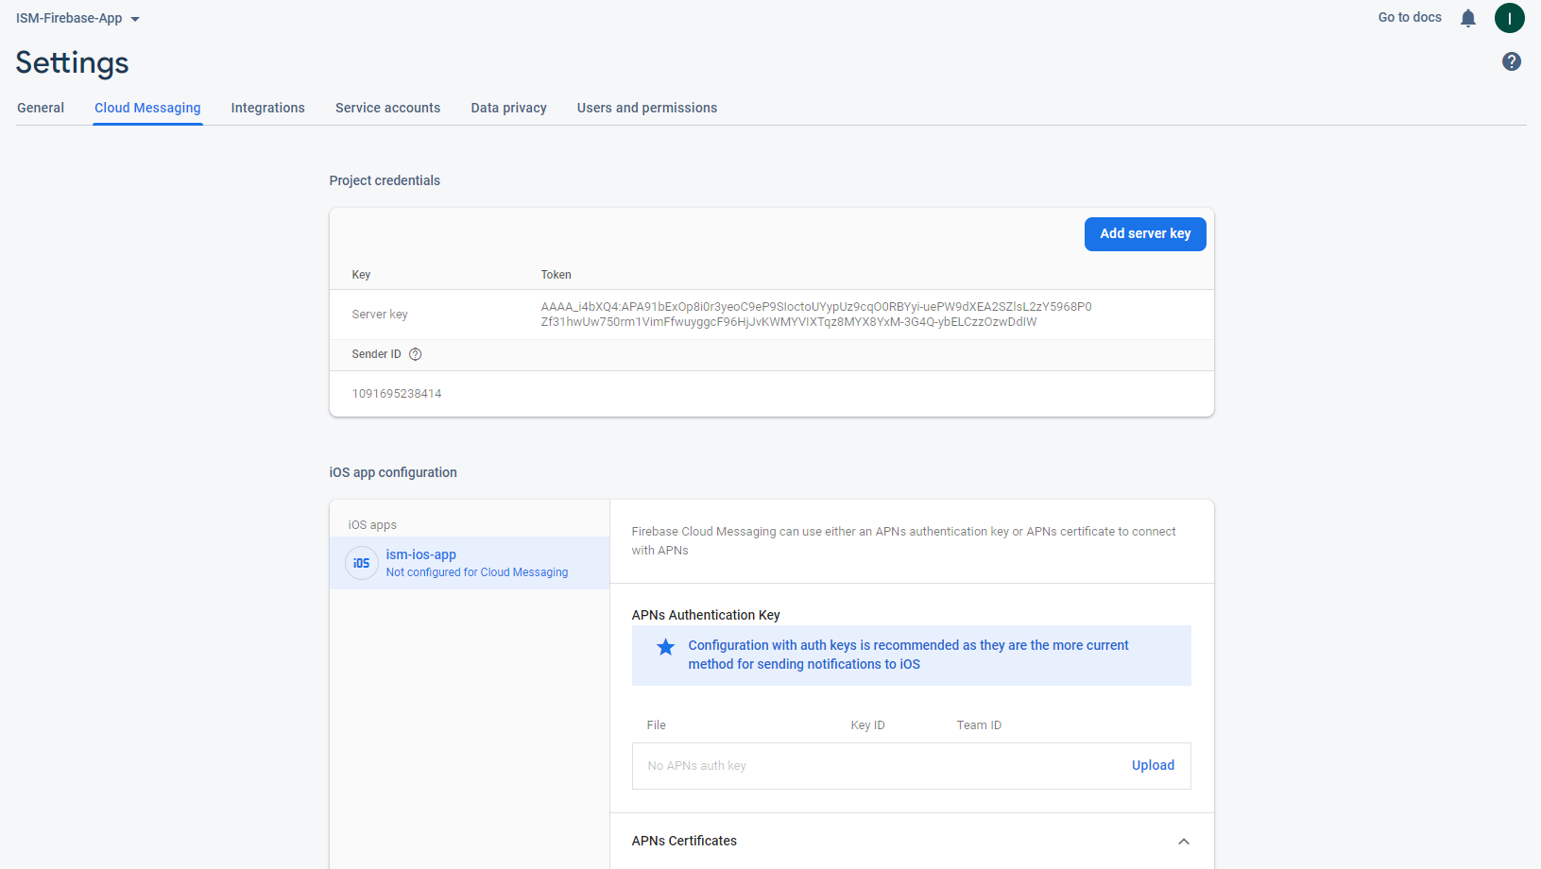The height and width of the screenshot is (869, 1541).
Task: Click the No APNs auth key placeholder
Action: 697,766
